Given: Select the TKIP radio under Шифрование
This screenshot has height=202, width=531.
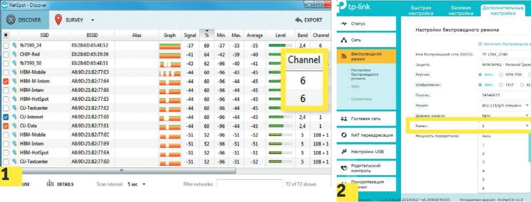Looking at the screenshot, I should [x=502, y=84].
